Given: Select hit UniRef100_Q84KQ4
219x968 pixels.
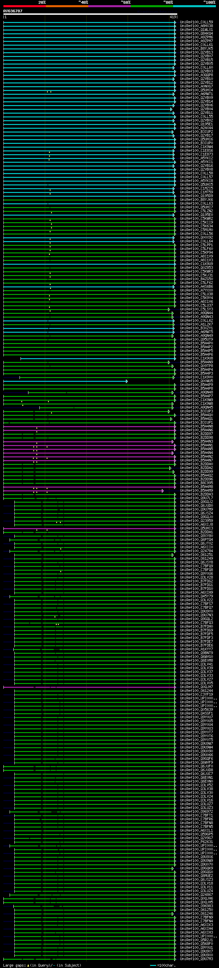Looking at the screenshot, I should tap(196, 33).
